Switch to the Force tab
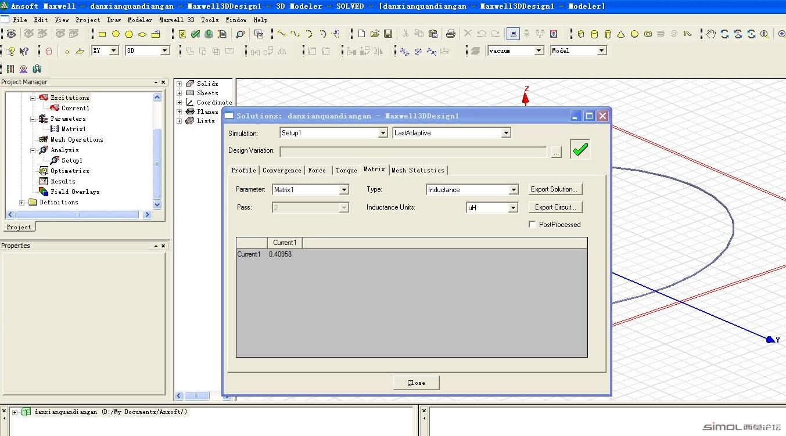Screen dimensions: 786x436 tap(317, 170)
